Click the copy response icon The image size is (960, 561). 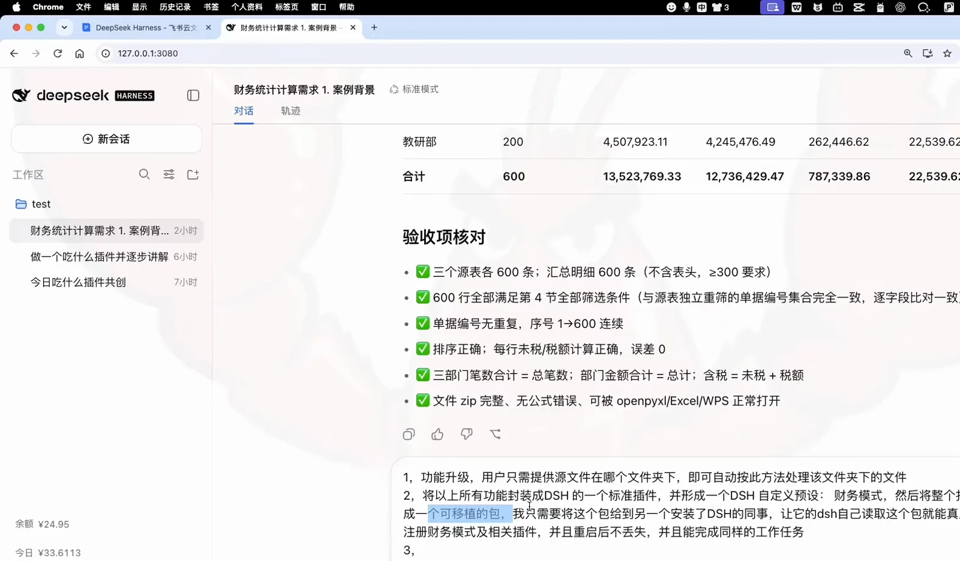(409, 435)
